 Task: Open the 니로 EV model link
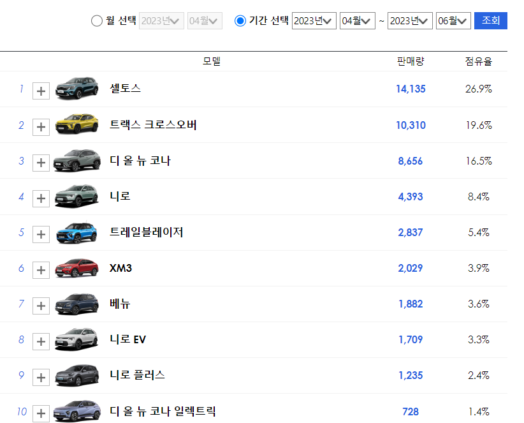pos(127,339)
